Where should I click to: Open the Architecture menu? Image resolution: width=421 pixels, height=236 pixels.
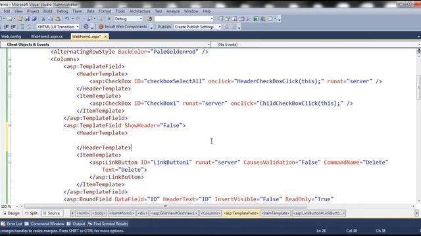pyautogui.click(x=140, y=11)
